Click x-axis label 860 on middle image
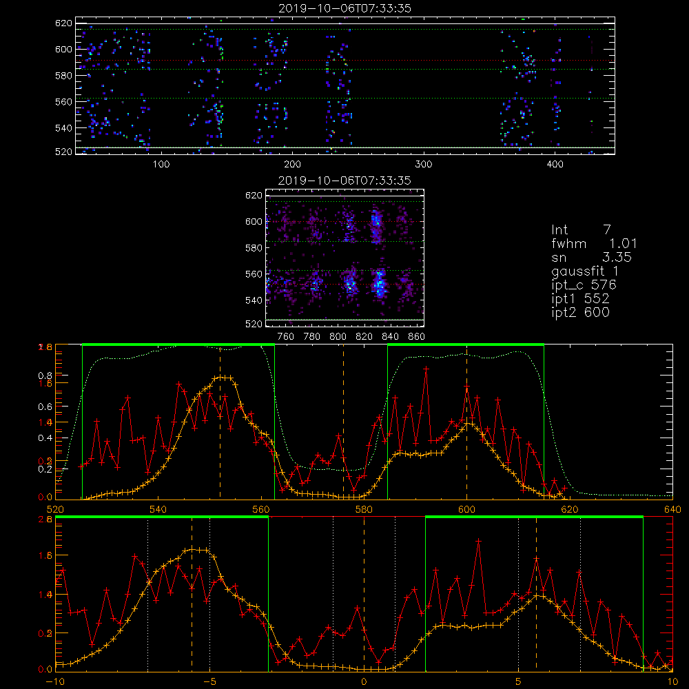This screenshot has width=689, height=689. (417, 337)
